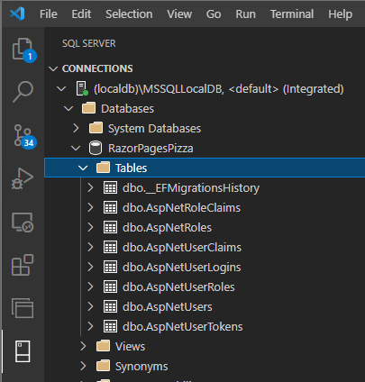Open the Explorer view in activity bar
Screen dimensions: 365x382
tap(23, 50)
